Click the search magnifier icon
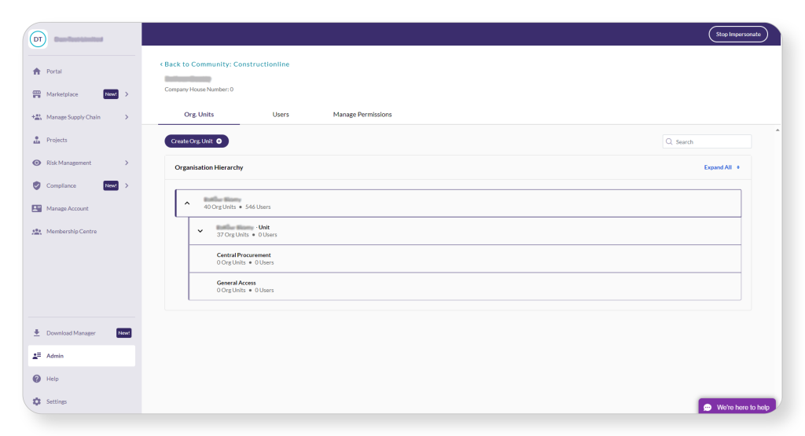The image size is (805, 436). pyautogui.click(x=669, y=141)
